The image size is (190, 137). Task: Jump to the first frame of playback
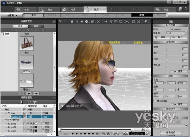81,134
